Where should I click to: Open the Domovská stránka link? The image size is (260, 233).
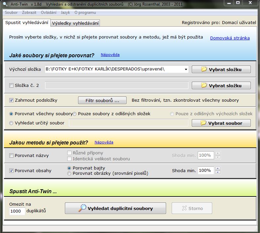230,38
